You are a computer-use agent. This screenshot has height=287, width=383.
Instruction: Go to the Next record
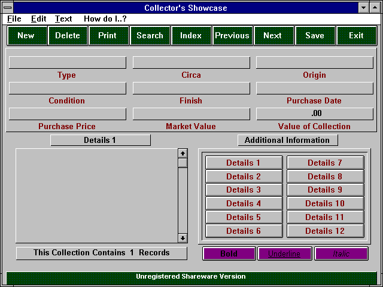click(x=273, y=35)
